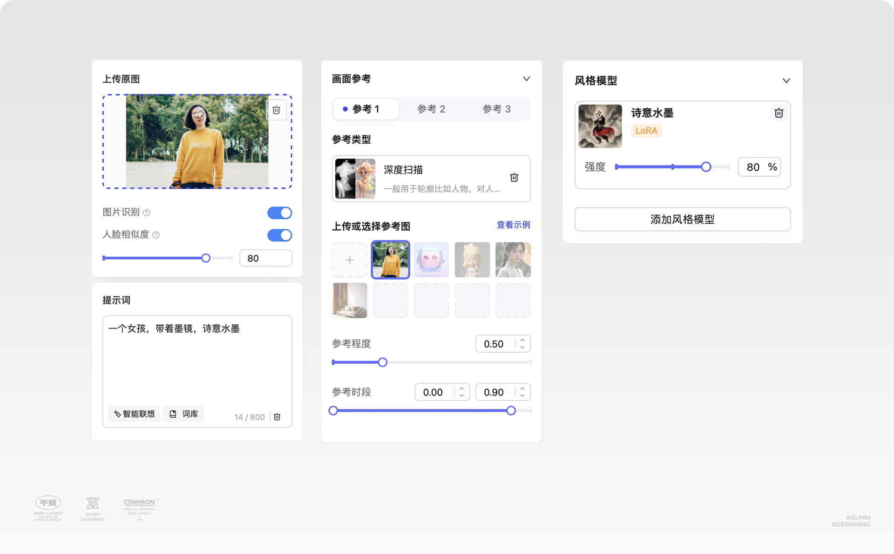Toggle the 人脸相似度 switch

[279, 235]
